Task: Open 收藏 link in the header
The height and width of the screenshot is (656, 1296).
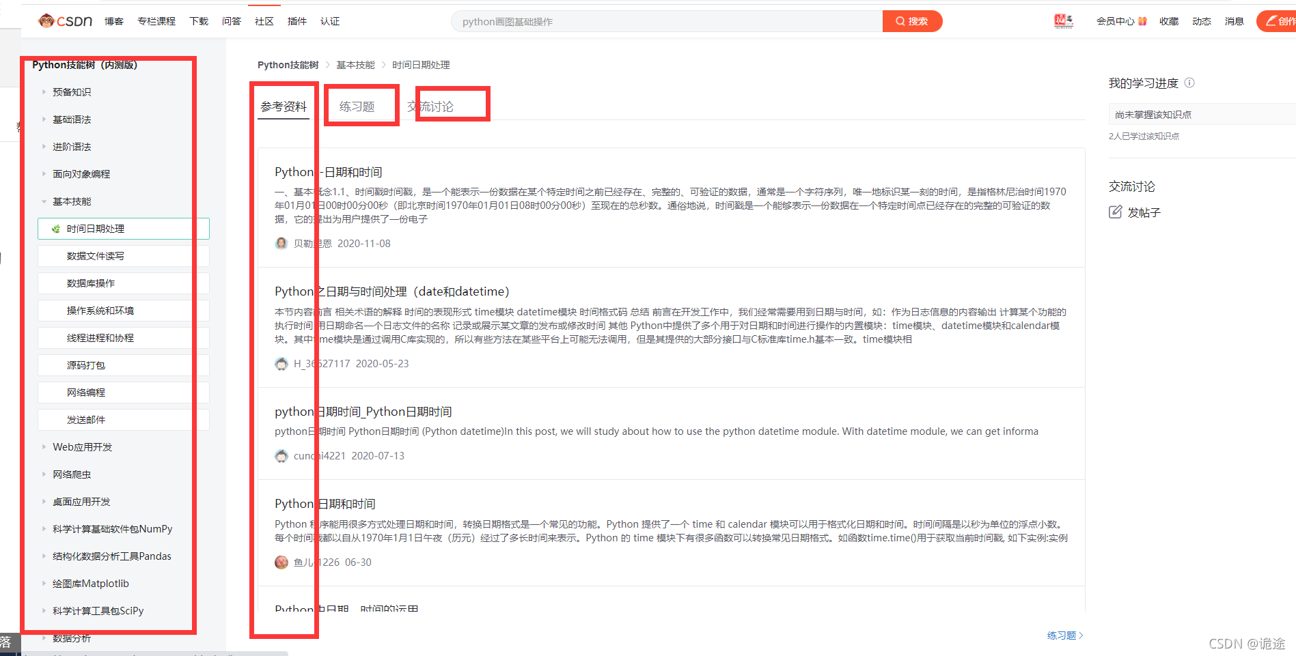Action: pyautogui.click(x=1169, y=21)
